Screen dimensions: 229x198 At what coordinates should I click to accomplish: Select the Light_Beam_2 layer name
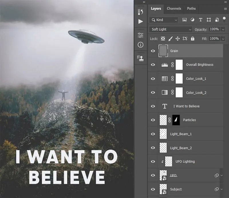tap(181, 148)
